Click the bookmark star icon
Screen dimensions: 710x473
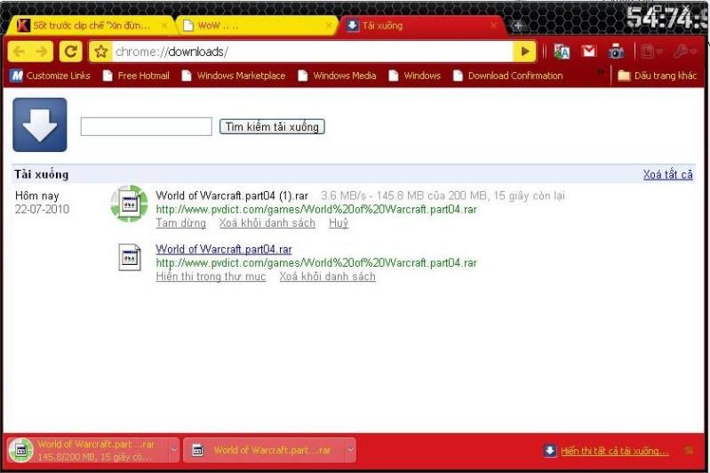point(101,52)
